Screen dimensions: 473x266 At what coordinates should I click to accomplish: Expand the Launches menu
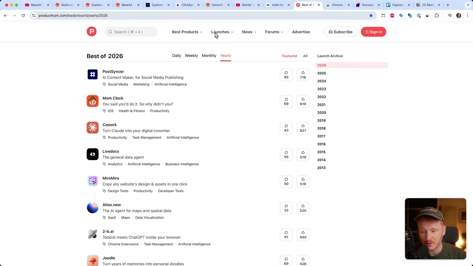(222, 32)
